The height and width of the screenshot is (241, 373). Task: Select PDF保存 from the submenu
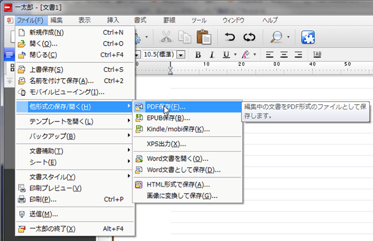click(x=166, y=106)
